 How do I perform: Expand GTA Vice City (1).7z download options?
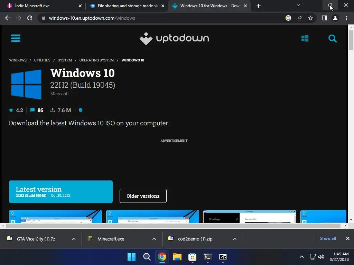(x=74, y=239)
